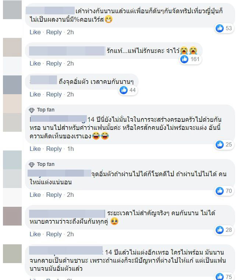
Task: Click the second Top fan diamond badge
Action: pyautogui.click(x=32, y=164)
